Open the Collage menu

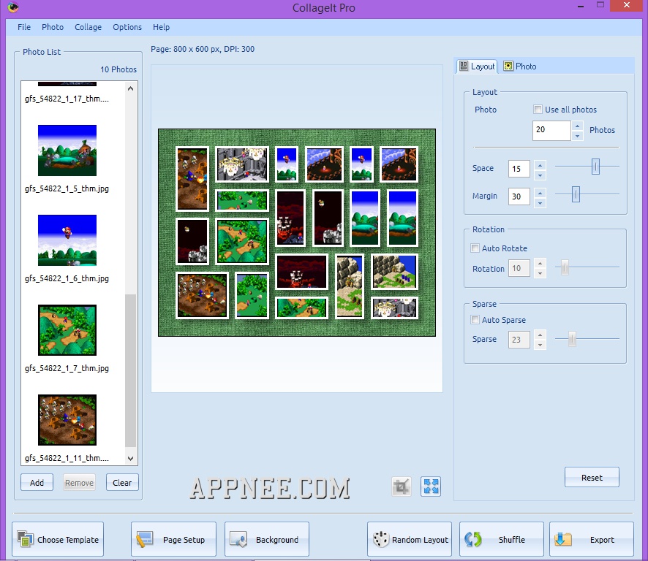point(88,27)
